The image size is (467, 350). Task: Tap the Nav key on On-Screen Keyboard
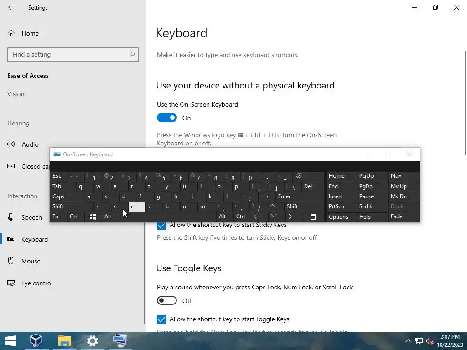coord(404,176)
